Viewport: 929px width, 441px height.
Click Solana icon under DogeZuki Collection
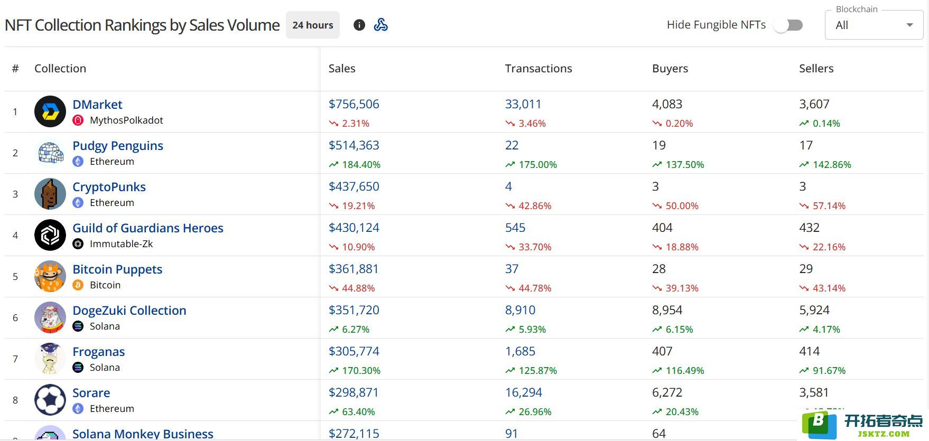[x=78, y=326]
